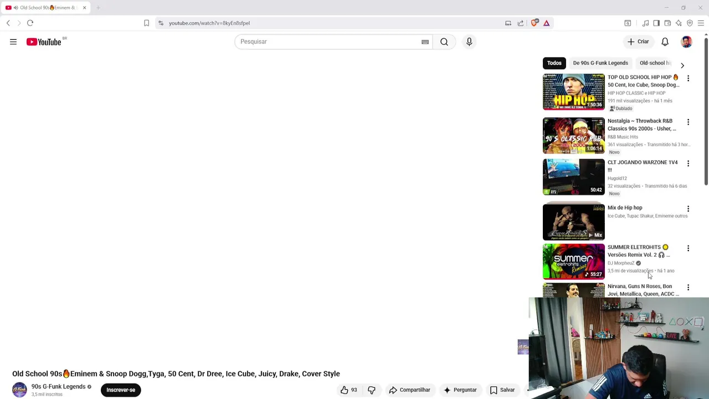Click the share page icon in the address bar
This screenshot has width=709, height=399.
[521, 23]
